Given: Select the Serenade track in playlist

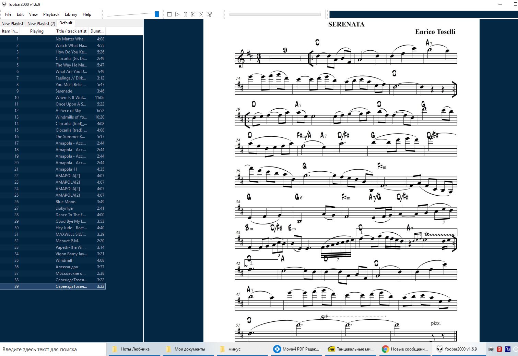Looking at the screenshot, I should pos(64,91).
